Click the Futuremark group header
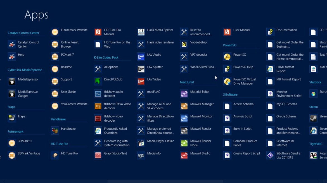Viewport: 327px width, 183px height. pyautogui.click(x=15, y=131)
